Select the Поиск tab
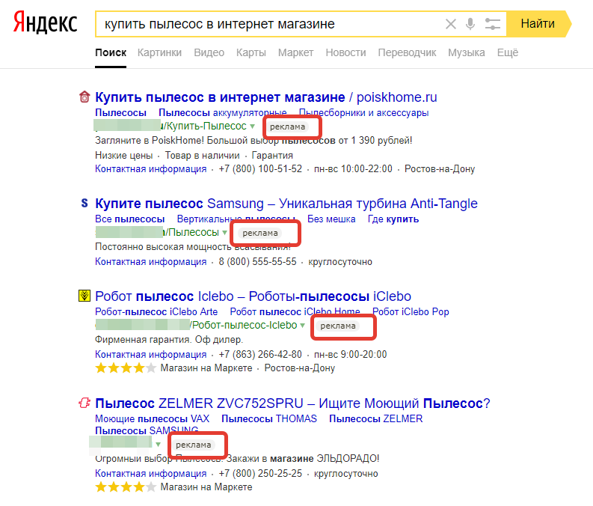Image resolution: width=593 pixels, height=506 pixels. point(111,52)
